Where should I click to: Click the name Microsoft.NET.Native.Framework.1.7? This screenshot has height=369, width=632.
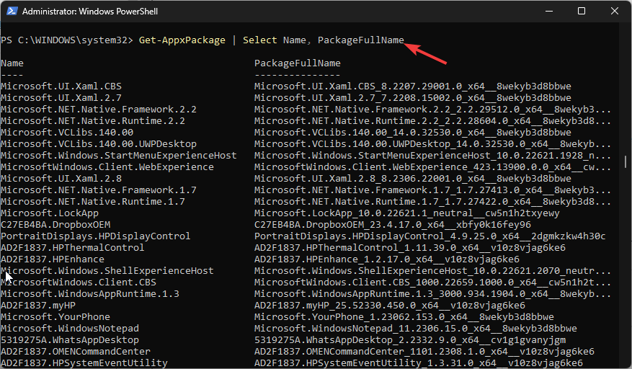[x=99, y=190]
